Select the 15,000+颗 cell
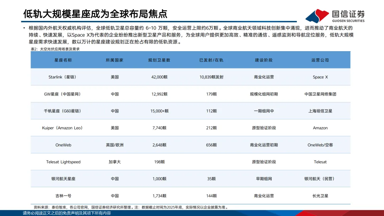The image size is (384, 216). pyautogui.click(x=159, y=111)
